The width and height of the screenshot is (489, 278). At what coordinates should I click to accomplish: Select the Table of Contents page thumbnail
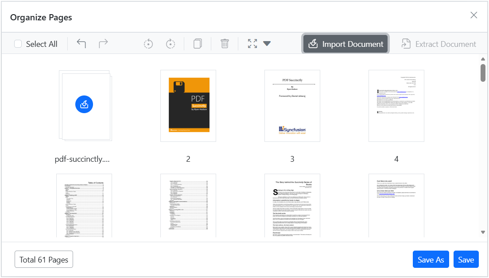(x=84, y=206)
